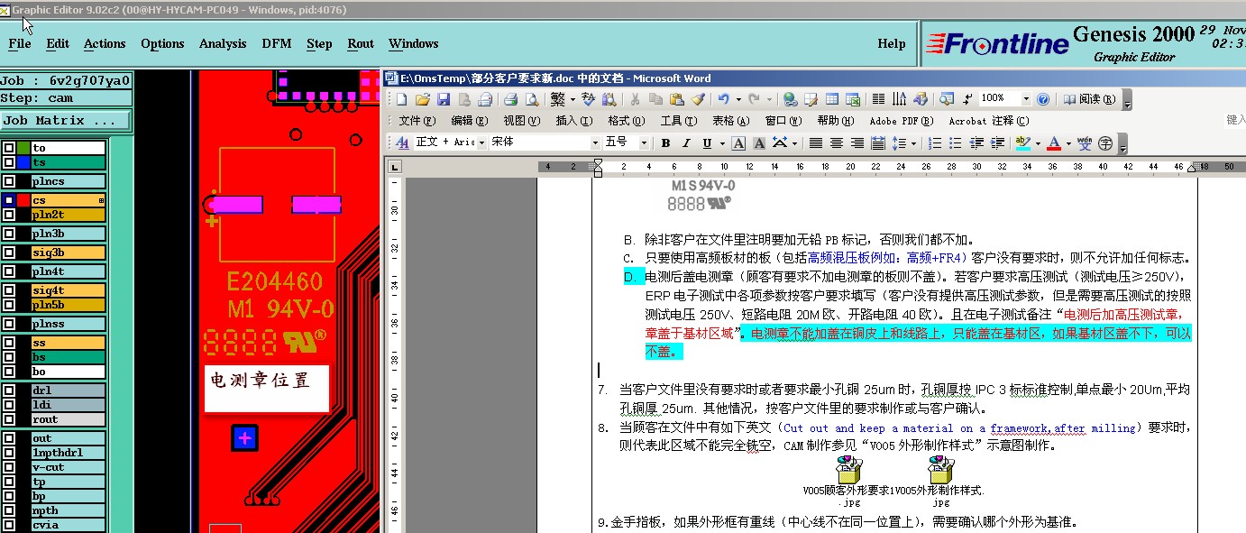This screenshot has width=1246, height=533.
Task: Apply numbered list formatting
Action: (935, 142)
